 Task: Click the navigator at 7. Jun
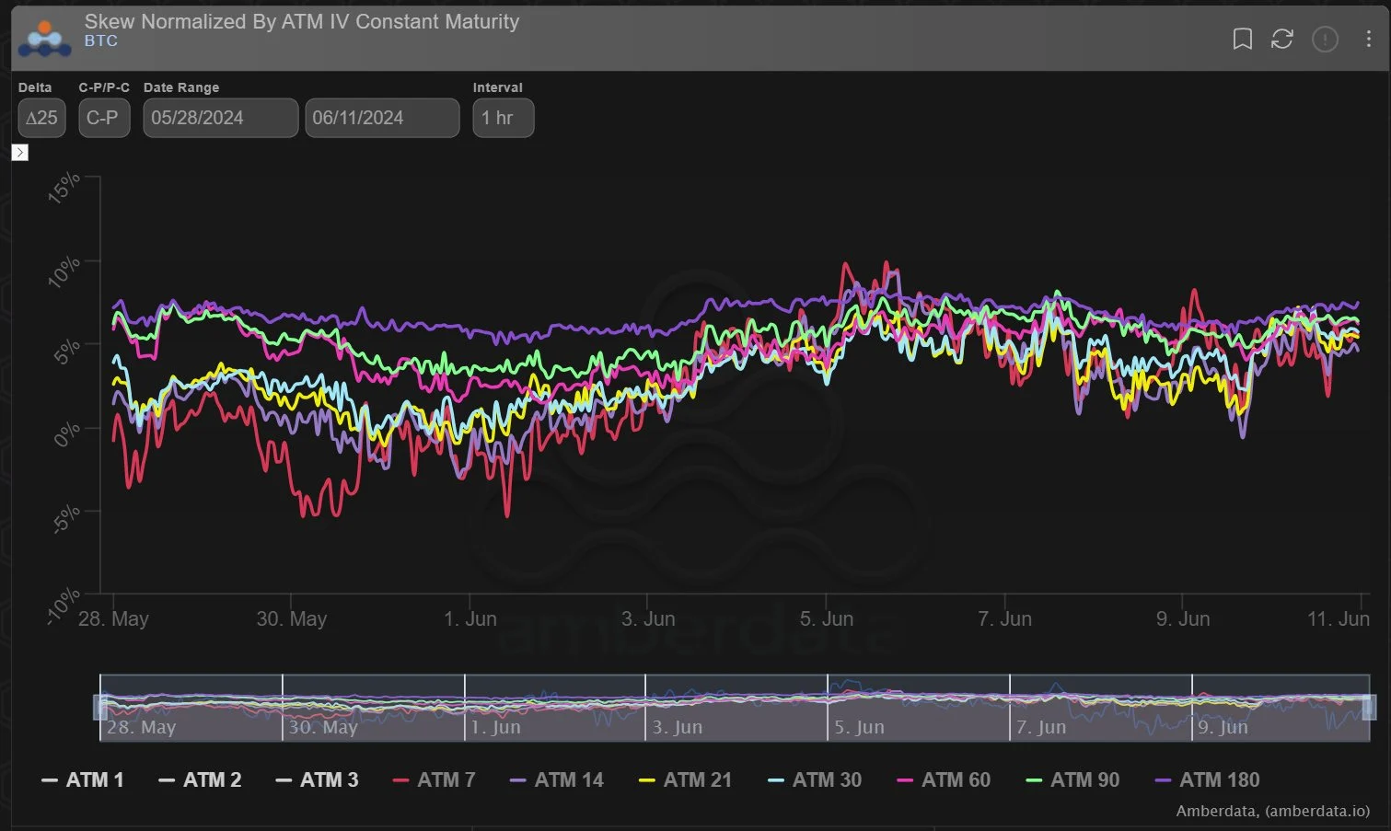(1041, 727)
